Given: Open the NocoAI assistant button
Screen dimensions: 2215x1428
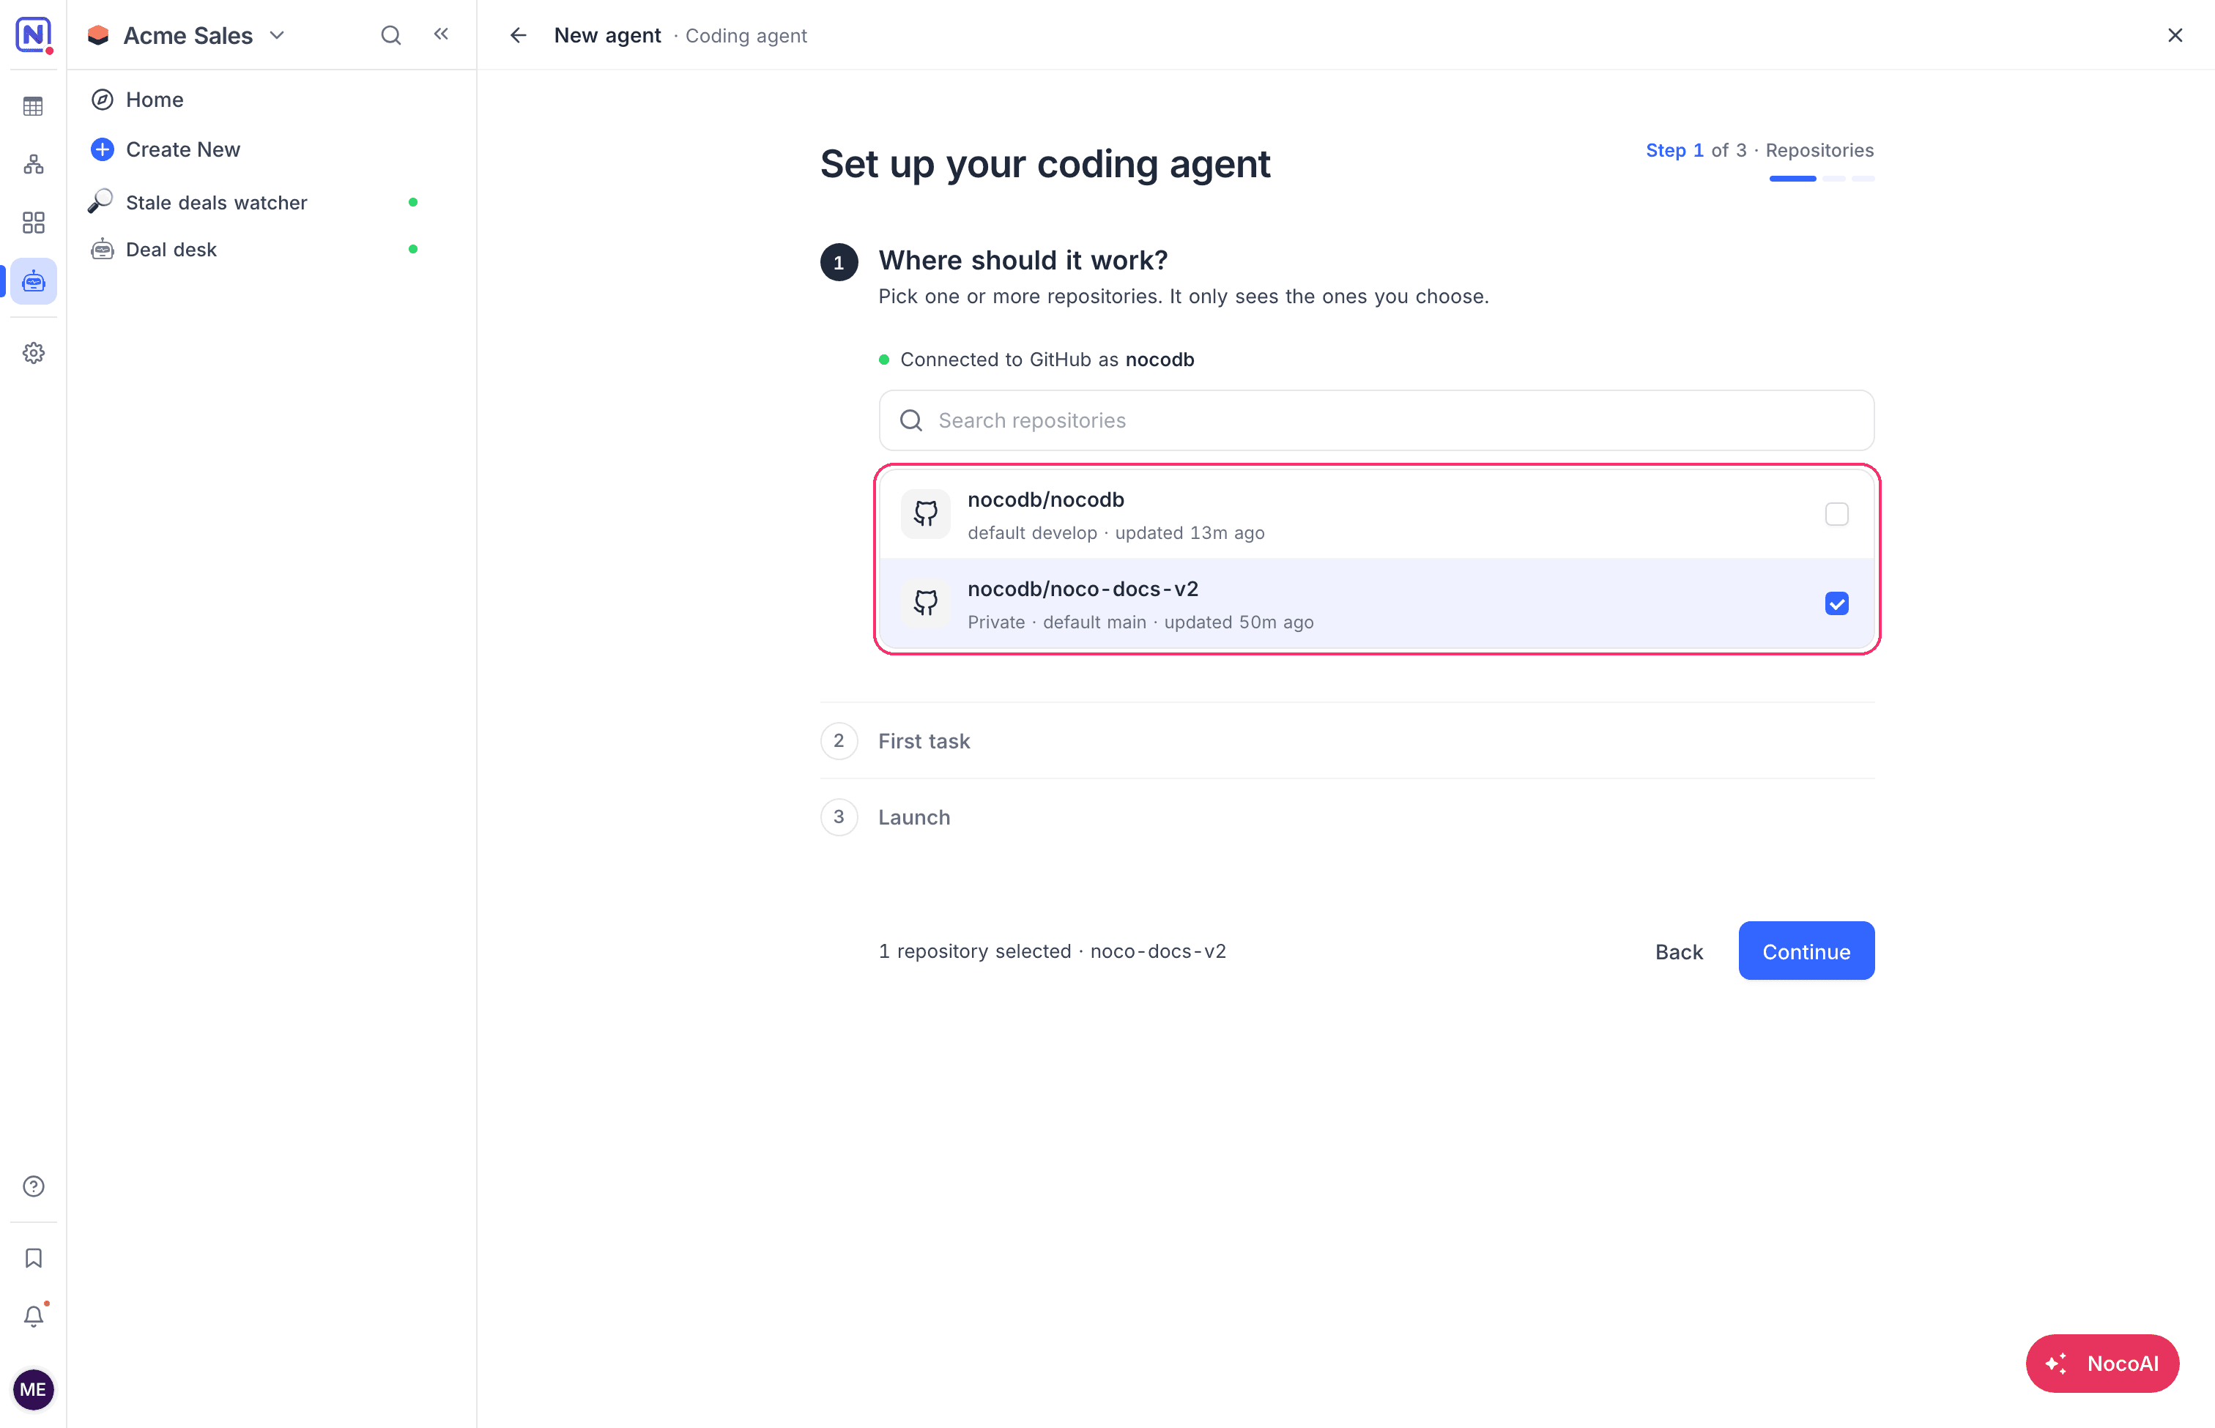Looking at the screenshot, I should pyautogui.click(x=2102, y=1363).
